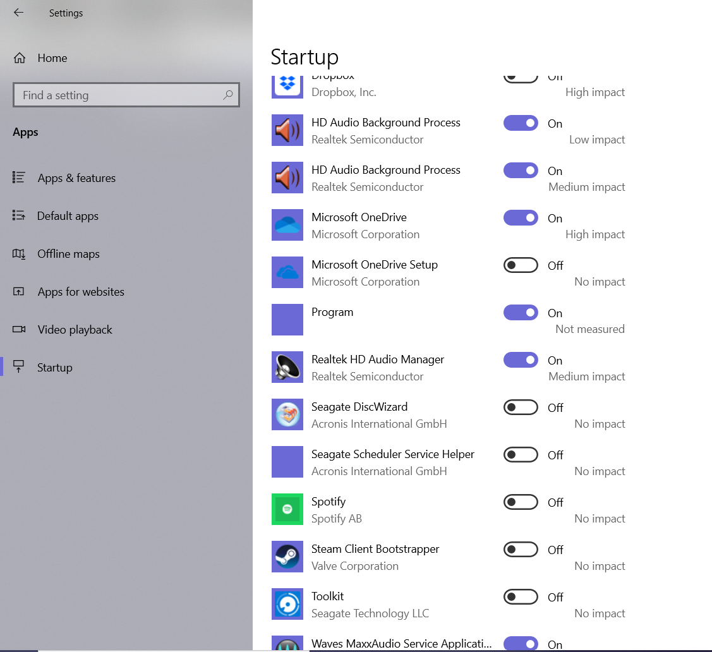
Task: Click the "Steam Client Bootstrapper" name
Action: [375, 549]
